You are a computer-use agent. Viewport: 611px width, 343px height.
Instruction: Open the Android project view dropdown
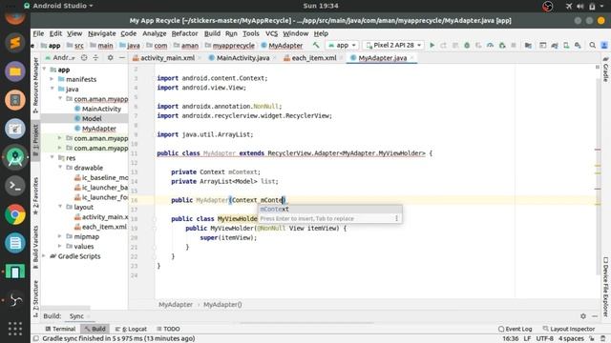click(61, 57)
